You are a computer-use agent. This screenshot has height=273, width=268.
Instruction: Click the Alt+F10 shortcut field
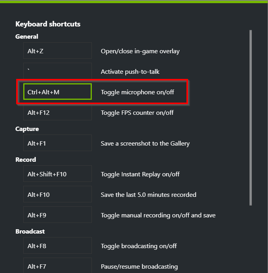(58, 194)
